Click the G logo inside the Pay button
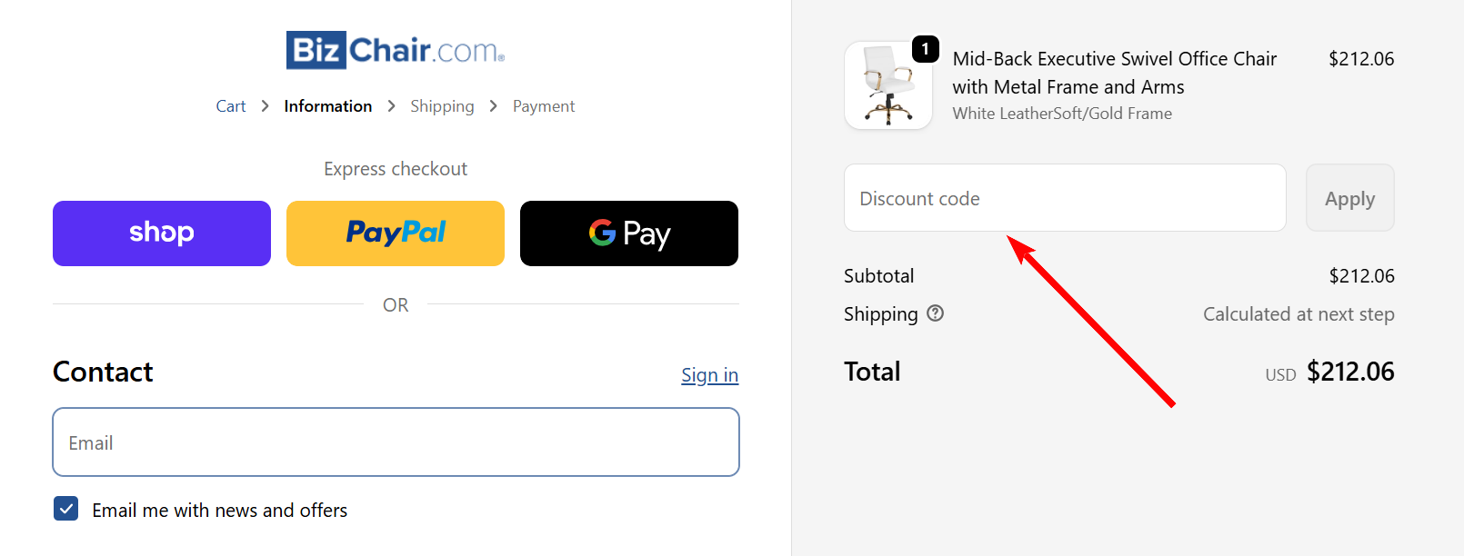This screenshot has height=556, width=1464. (x=600, y=233)
